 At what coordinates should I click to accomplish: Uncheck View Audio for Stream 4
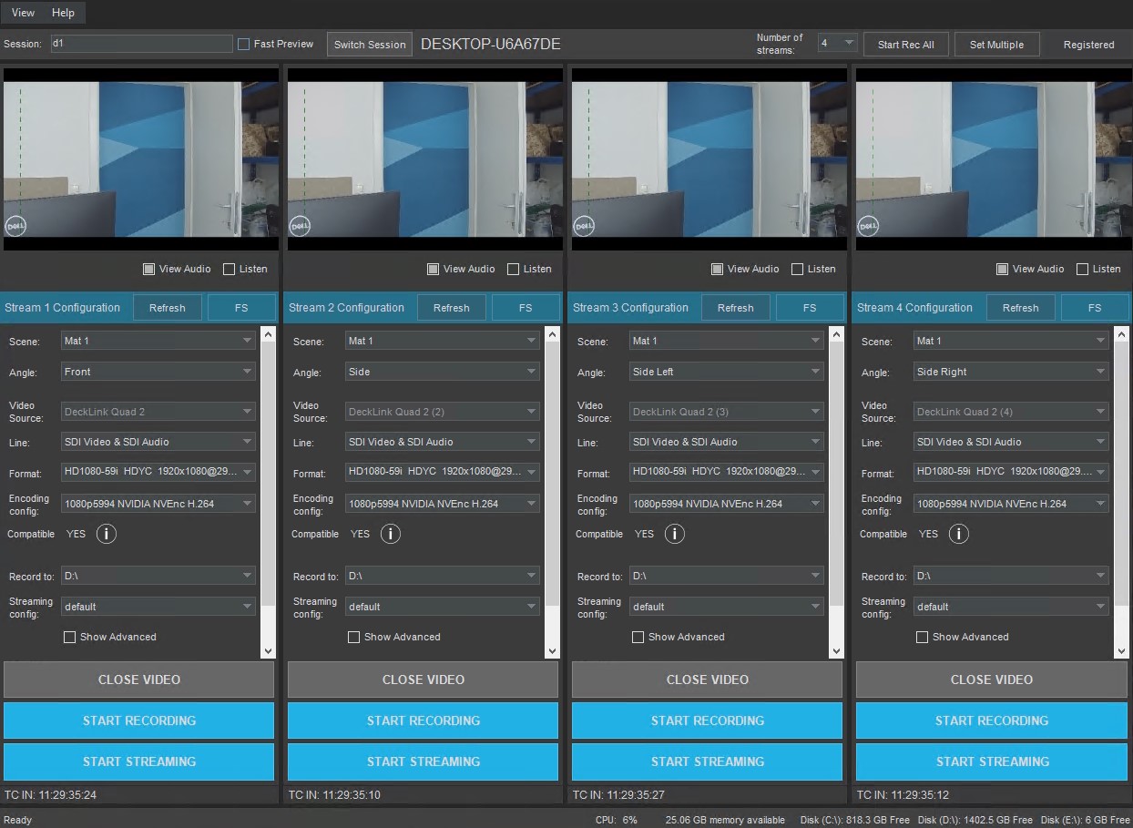[1002, 269]
